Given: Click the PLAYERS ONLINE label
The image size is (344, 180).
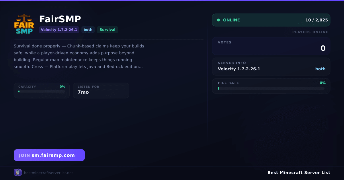Looking at the screenshot, I should 310,32.
